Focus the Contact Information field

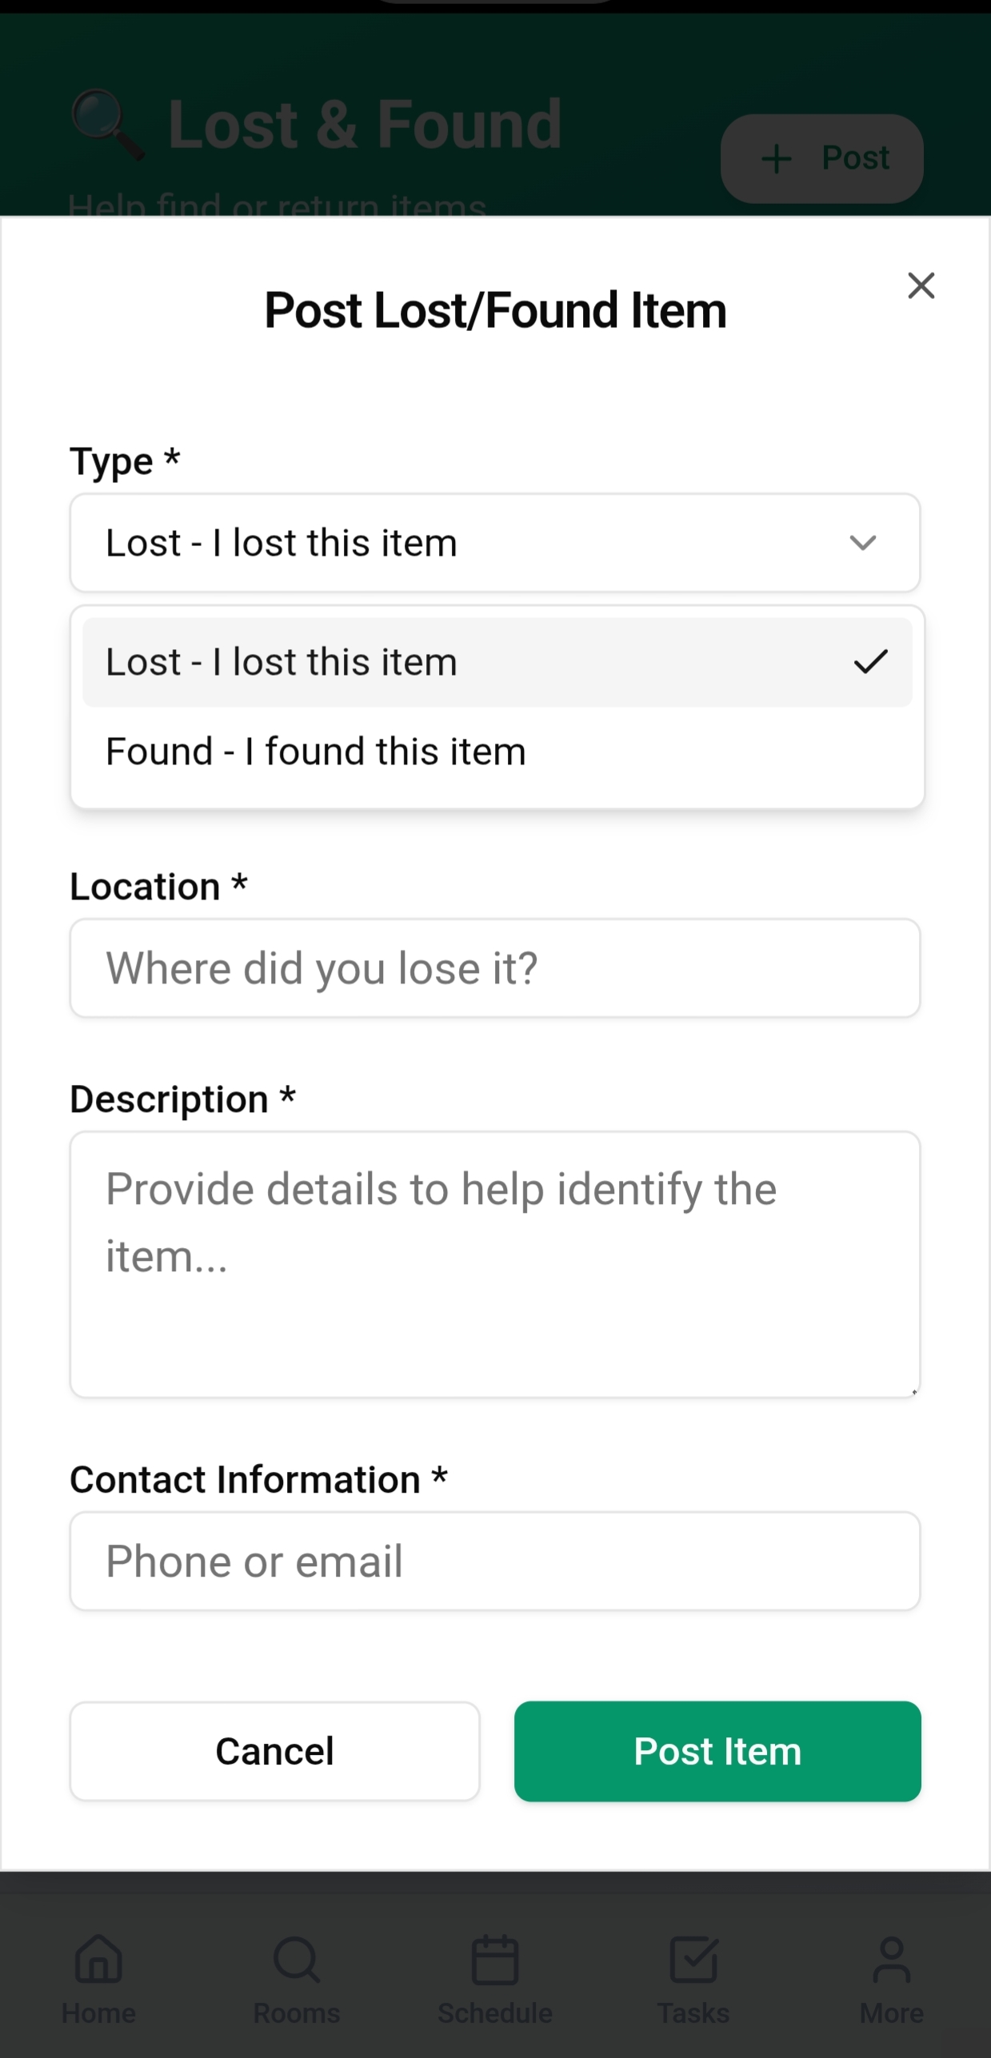tap(495, 1561)
